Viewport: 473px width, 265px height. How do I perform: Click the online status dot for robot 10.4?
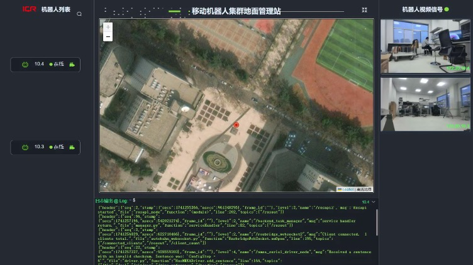[51, 64]
